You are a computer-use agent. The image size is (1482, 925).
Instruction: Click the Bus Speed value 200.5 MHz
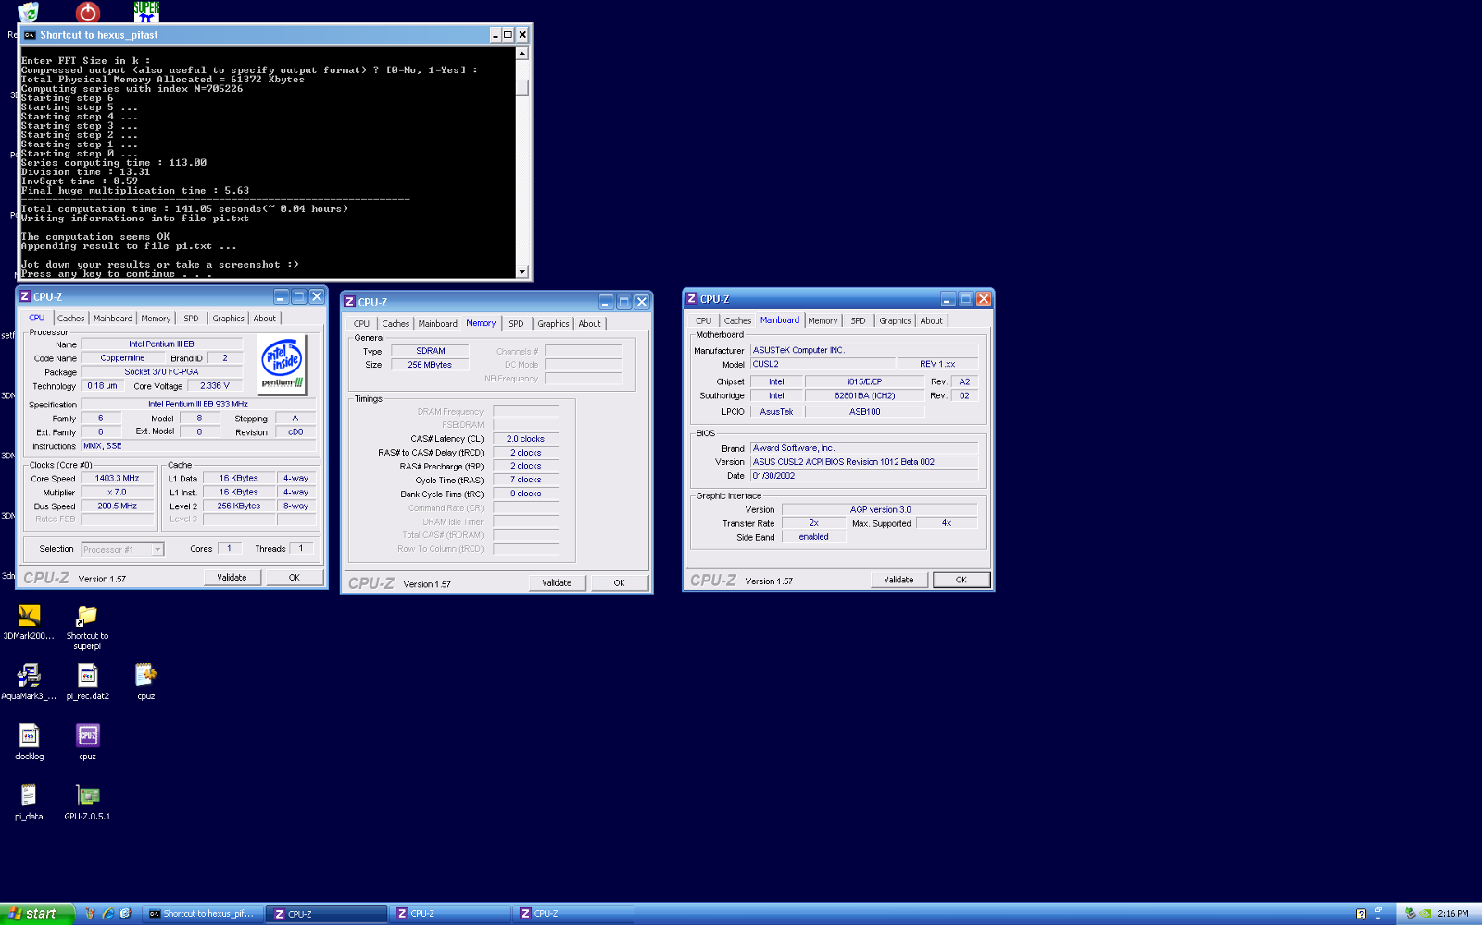point(117,506)
